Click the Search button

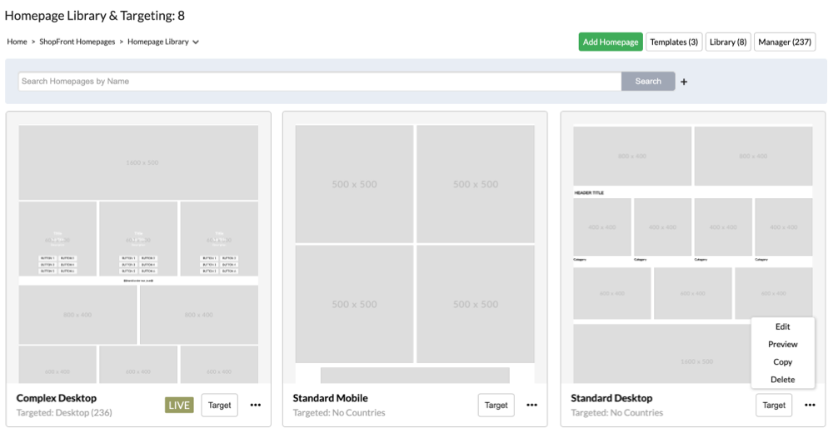tap(648, 82)
